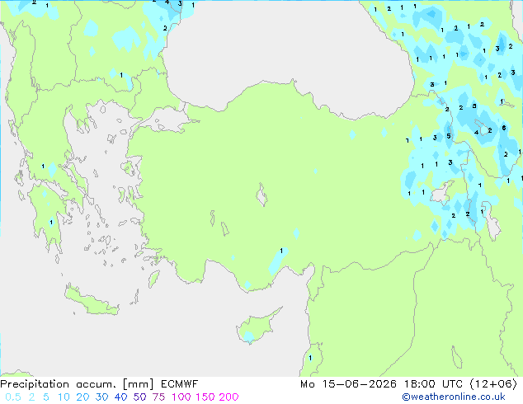Viewport: 523px width, 404px height.
Task: Click the 75 mm legend value
Action: 158,397
